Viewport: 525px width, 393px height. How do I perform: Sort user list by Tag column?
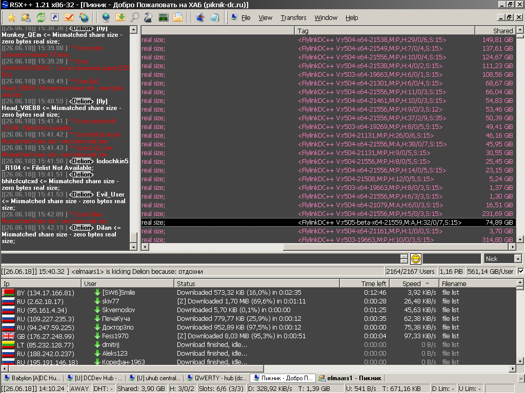385,31
